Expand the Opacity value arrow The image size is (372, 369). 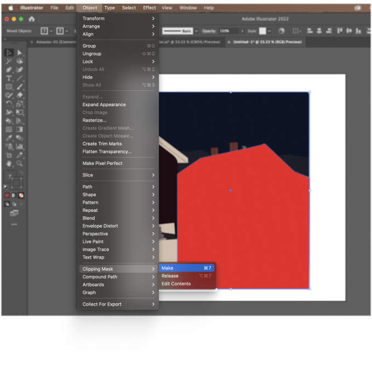(x=242, y=31)
